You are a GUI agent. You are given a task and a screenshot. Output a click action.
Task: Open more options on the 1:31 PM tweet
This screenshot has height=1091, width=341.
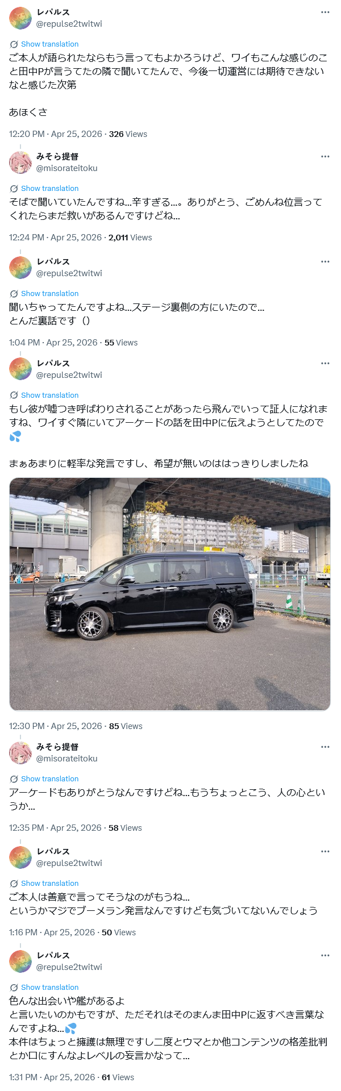point(325,955)
